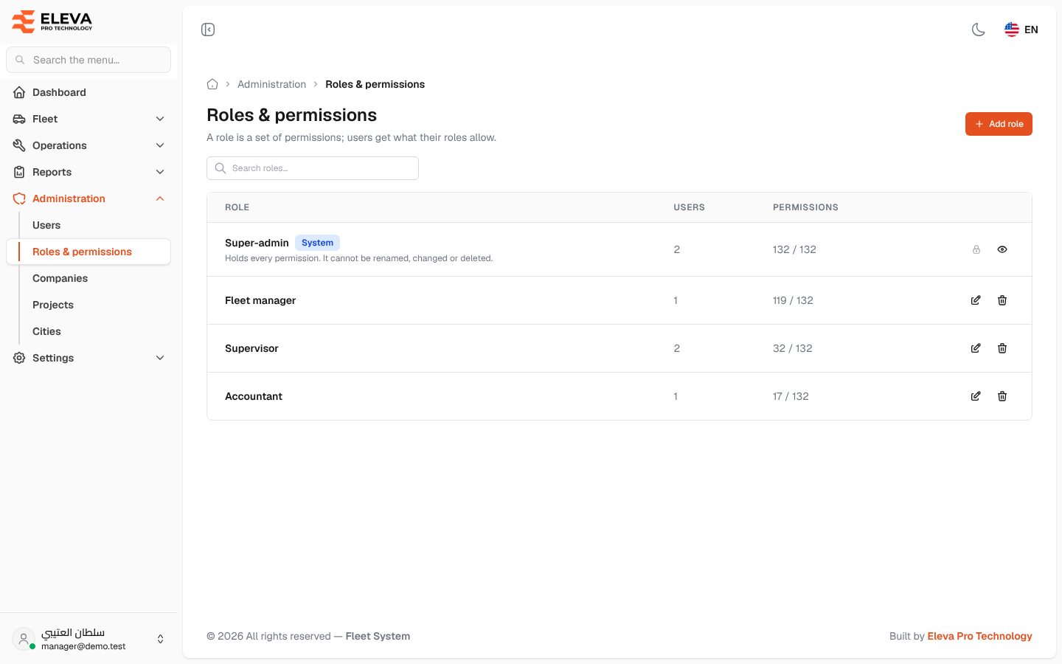
Task: Click the Eleva Pro Technology logo
Action: click(x=52, y=21)
